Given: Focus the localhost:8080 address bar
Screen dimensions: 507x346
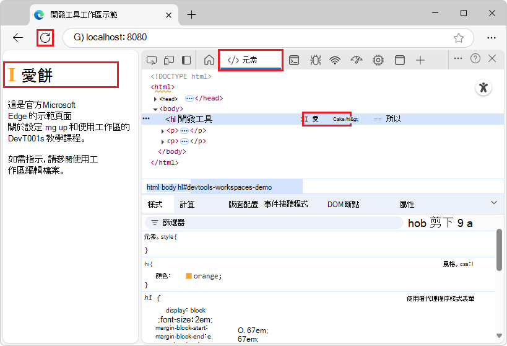Looking at the screenshot, I should coord(269,38).
